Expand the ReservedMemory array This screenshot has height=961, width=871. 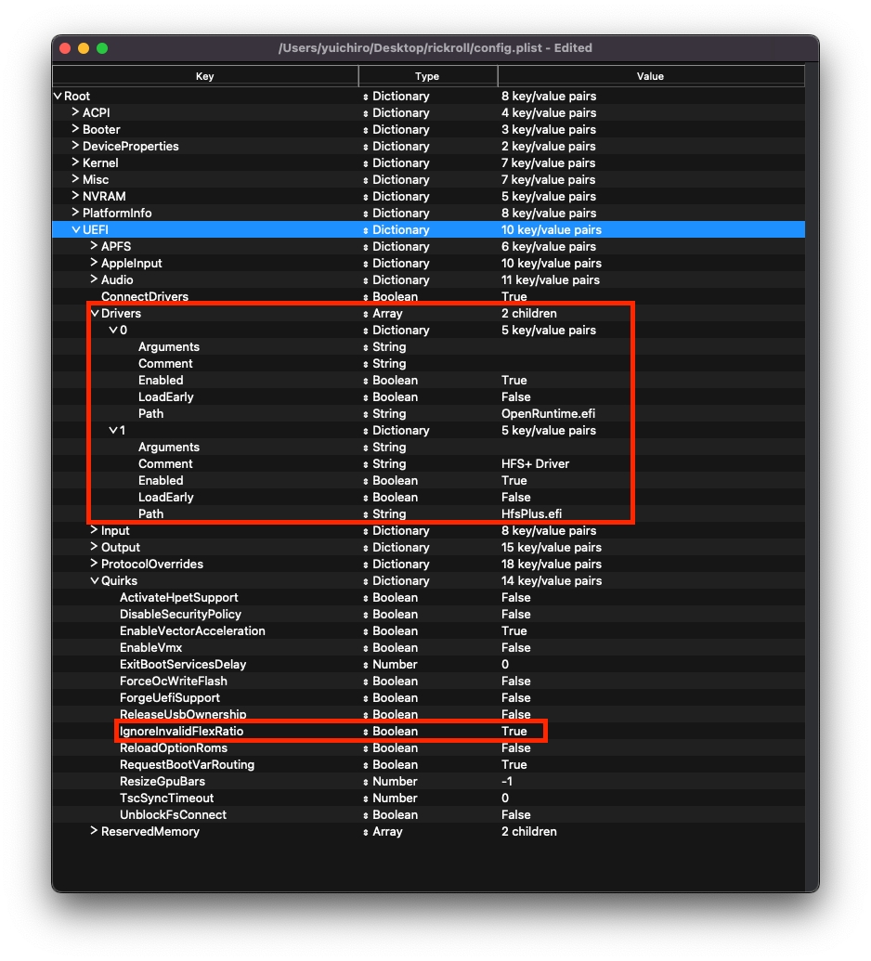[x=94, y=831]
